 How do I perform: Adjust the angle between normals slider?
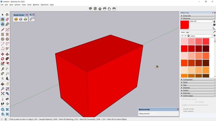[185, 105]
